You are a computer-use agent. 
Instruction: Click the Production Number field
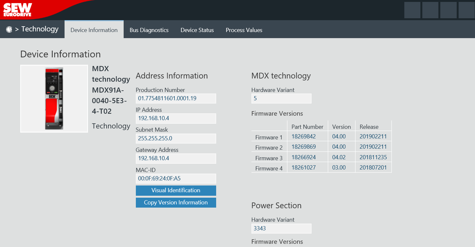tap(176, 98)
